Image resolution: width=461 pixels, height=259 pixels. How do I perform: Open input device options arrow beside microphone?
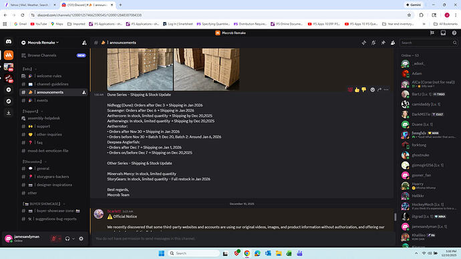pos(59,239)
